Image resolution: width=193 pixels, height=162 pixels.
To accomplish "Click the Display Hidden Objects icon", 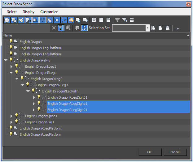I will click(x=85, y=20).
